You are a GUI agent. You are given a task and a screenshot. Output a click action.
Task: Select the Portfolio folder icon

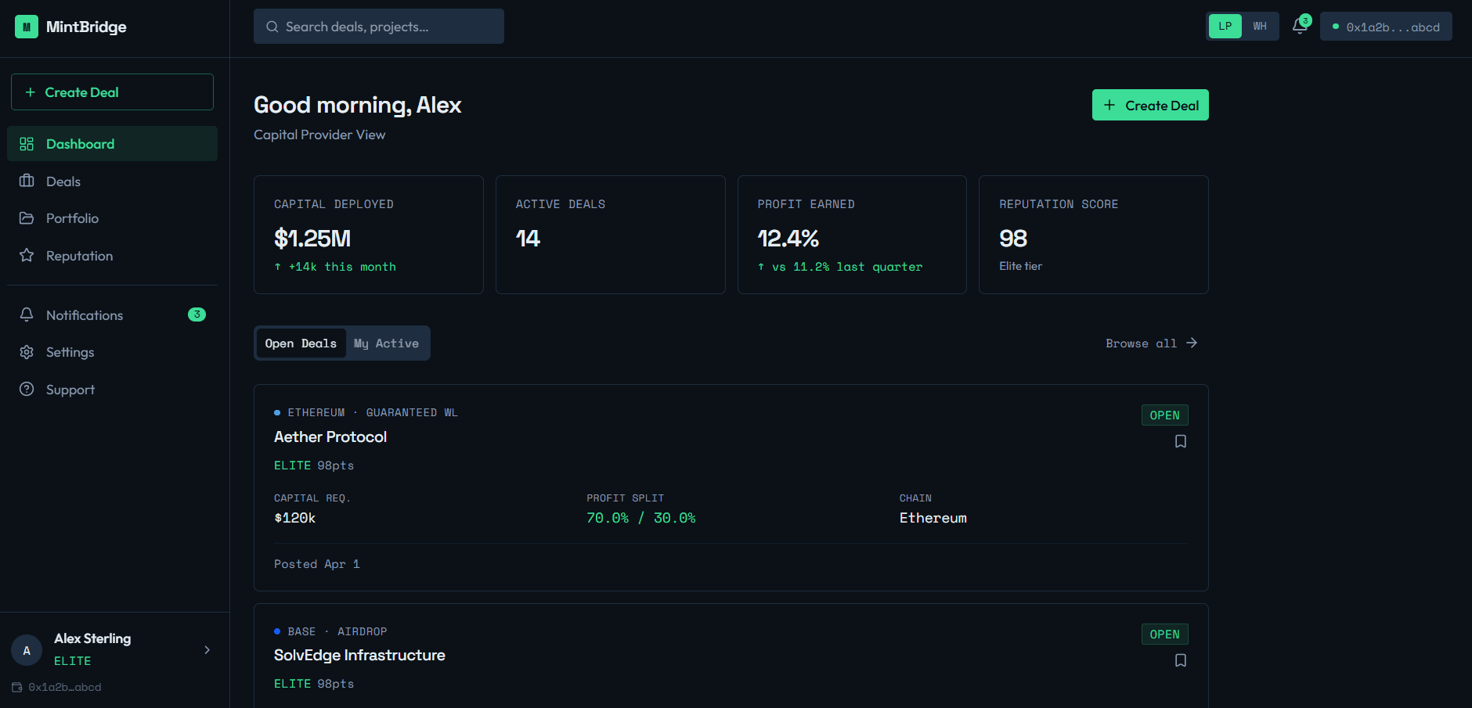pos(28,217)
